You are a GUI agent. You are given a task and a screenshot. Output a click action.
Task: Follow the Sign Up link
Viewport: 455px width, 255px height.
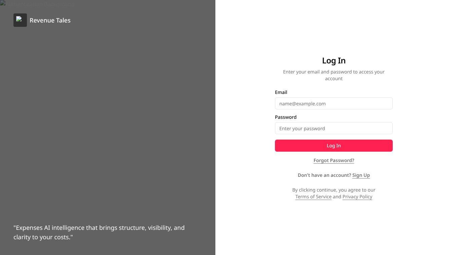tap(361, 175)
